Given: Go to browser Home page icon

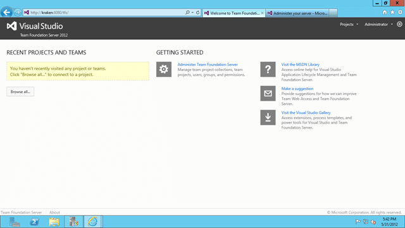Looking at the screenshot, I should [385, 12].
